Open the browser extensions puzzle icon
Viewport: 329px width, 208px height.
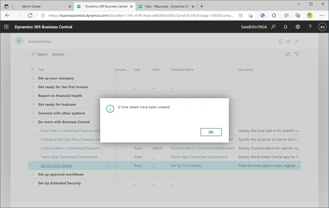tap(274, 15)
